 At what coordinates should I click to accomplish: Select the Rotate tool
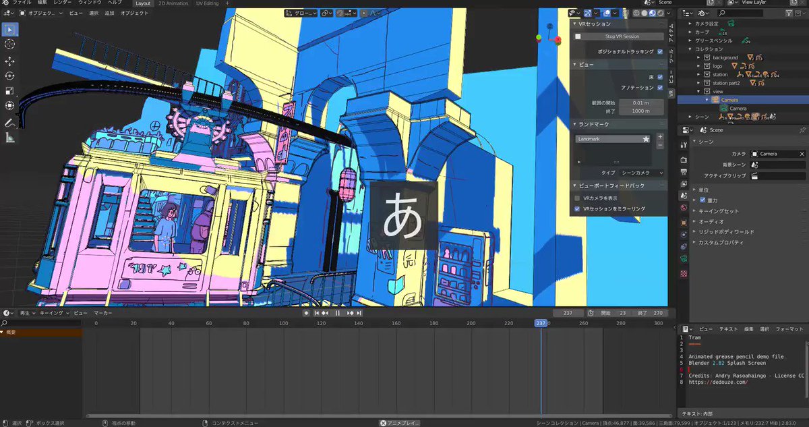point(9,76)
